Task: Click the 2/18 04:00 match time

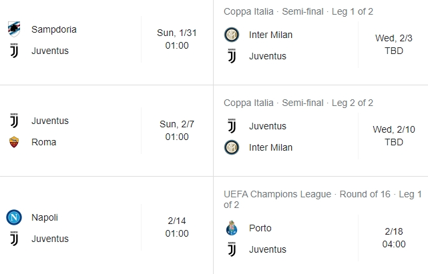Action: click(394, 239)
